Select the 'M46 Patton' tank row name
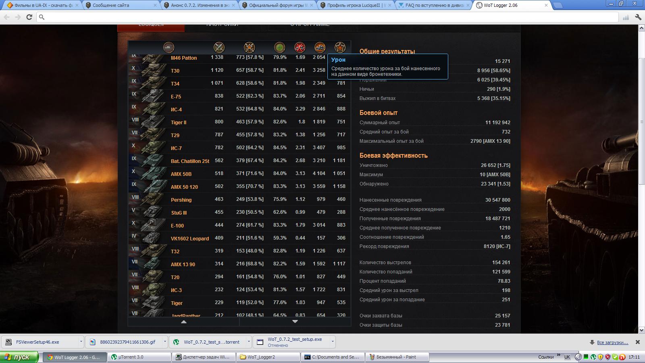The width and height of the screenshot is (645, 363). point(184,58)
